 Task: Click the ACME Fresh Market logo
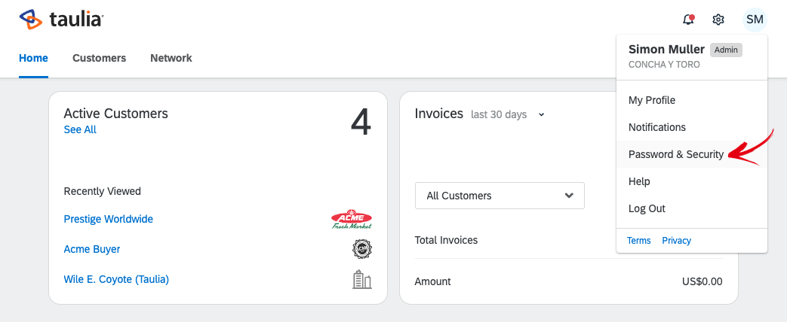352,219
